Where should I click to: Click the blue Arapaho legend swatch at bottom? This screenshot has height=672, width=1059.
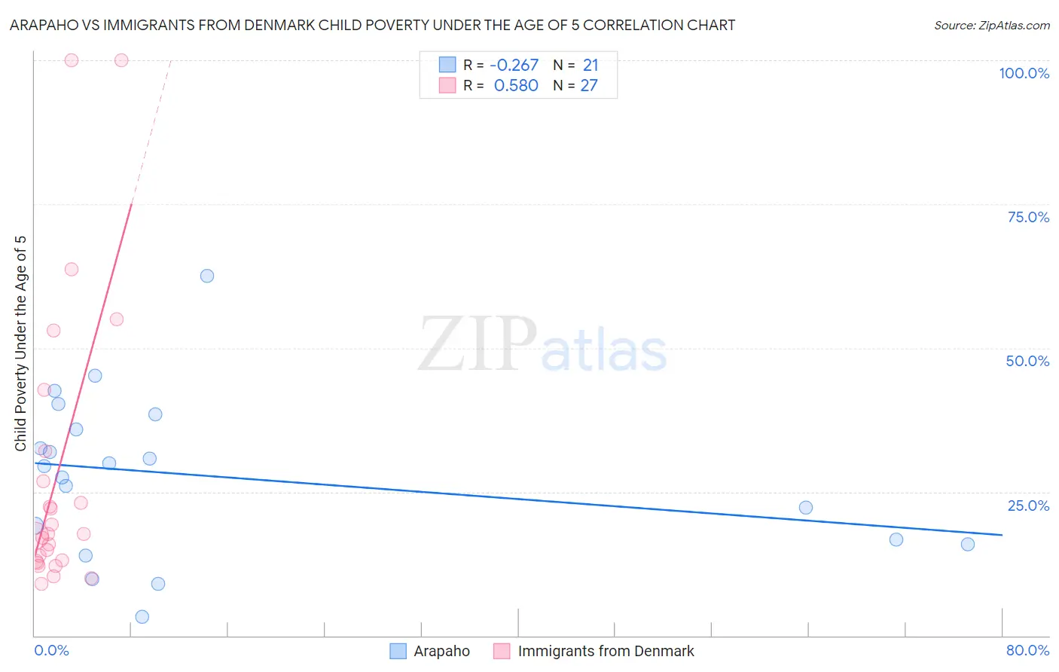tap(398, 651)
